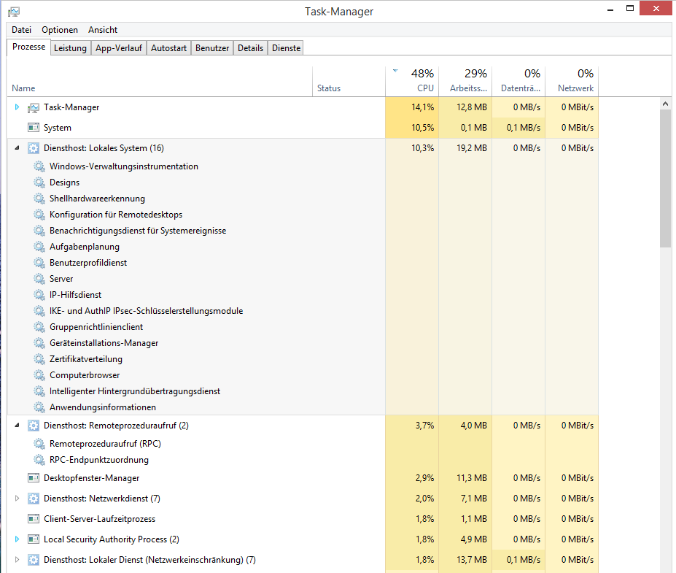Minimize the Task-Manager window
The image size is (676, 573).
(610, 9)
